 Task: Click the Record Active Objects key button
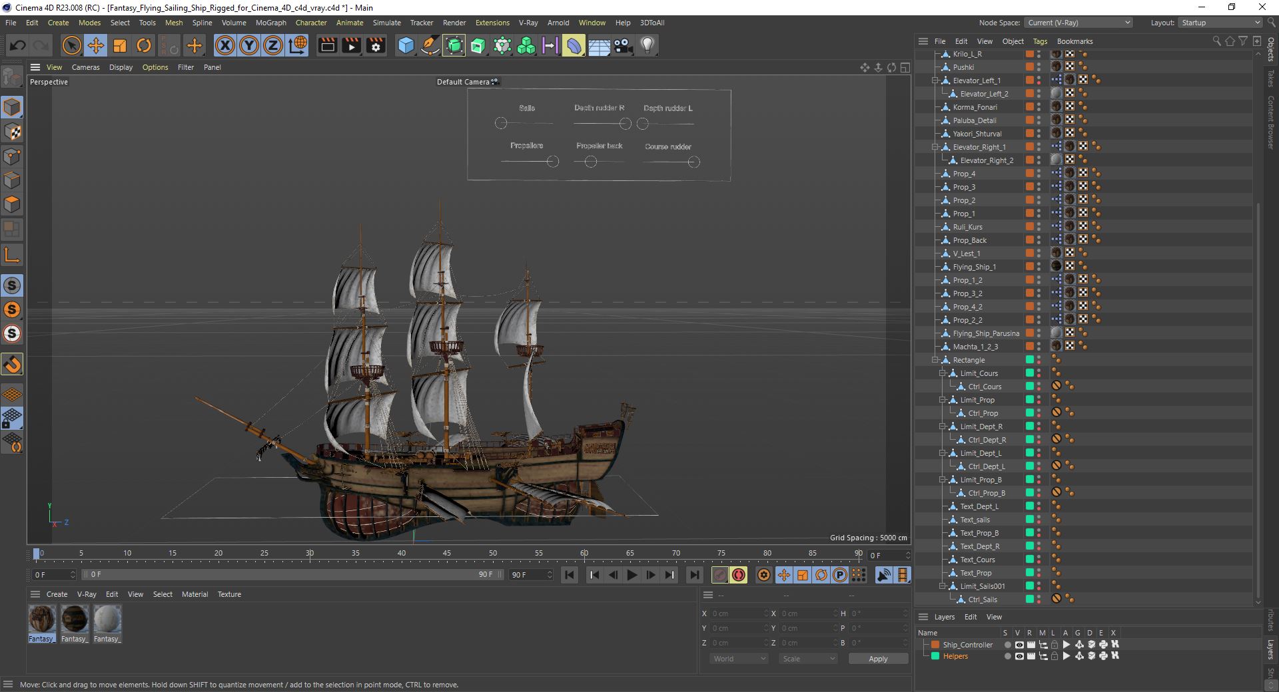(x=720, y=575)
